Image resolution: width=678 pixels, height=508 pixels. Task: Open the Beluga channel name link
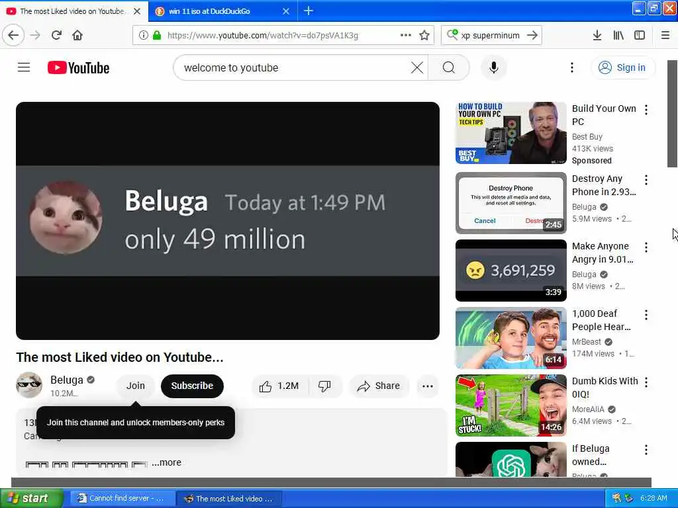[67, 380]
